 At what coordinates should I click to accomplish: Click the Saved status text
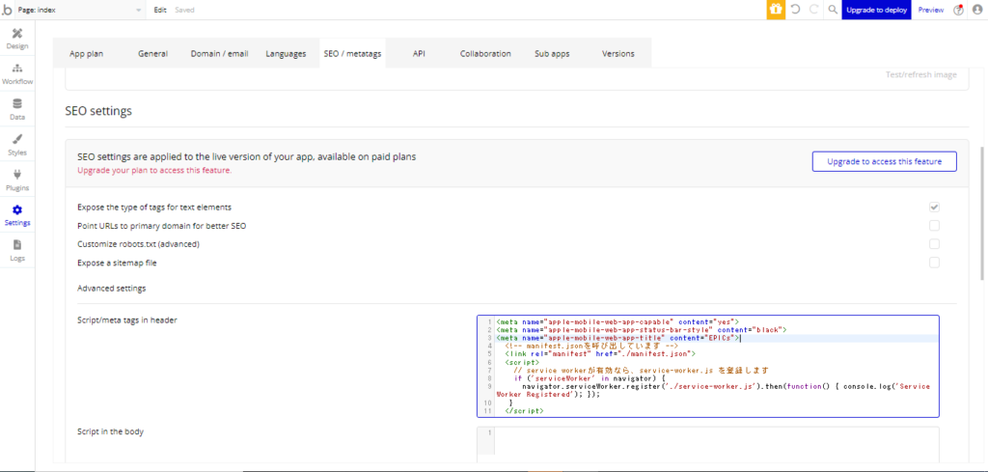184,10
